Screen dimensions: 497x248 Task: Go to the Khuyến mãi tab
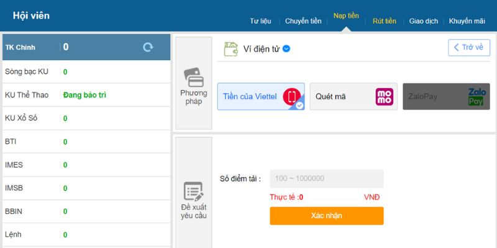coord(467,21)
